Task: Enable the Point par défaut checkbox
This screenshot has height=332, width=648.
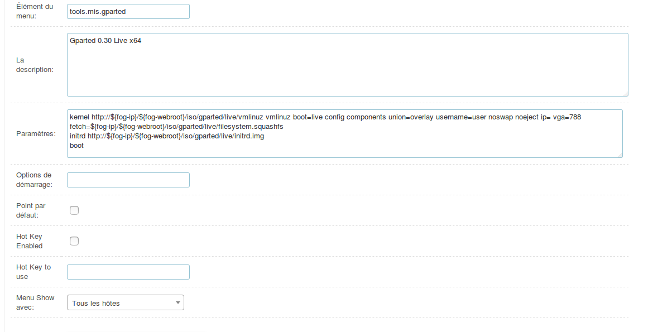Action: coord(74,210)
